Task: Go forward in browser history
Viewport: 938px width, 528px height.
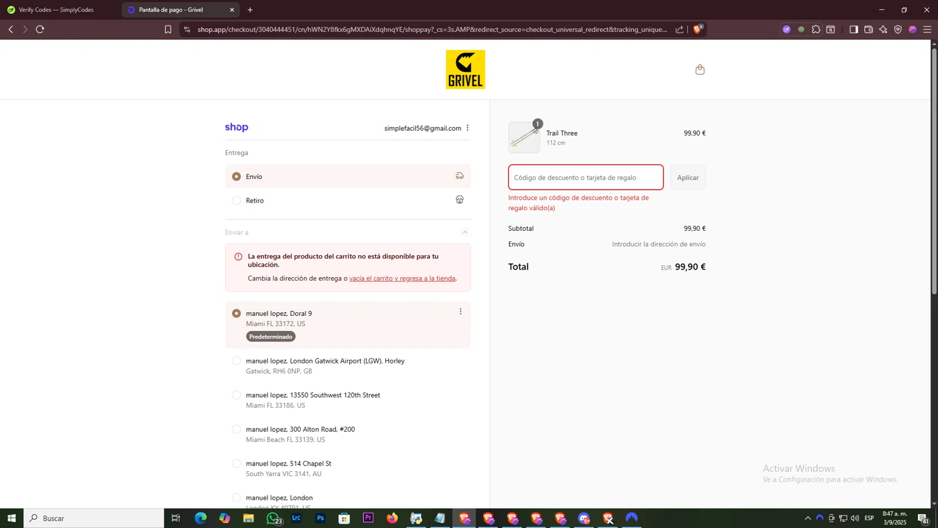Action: pyautogui.click(x=25, y=29)
